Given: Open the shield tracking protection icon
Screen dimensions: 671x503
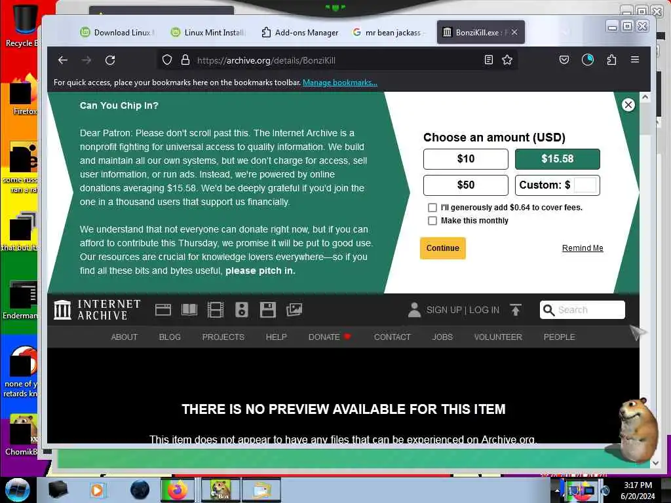Looking at the screenshot, I should tap(167, 60).
